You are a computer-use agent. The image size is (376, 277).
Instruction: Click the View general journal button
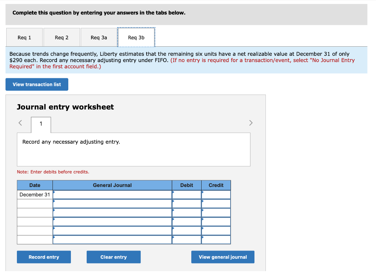[x=223, y=257]
